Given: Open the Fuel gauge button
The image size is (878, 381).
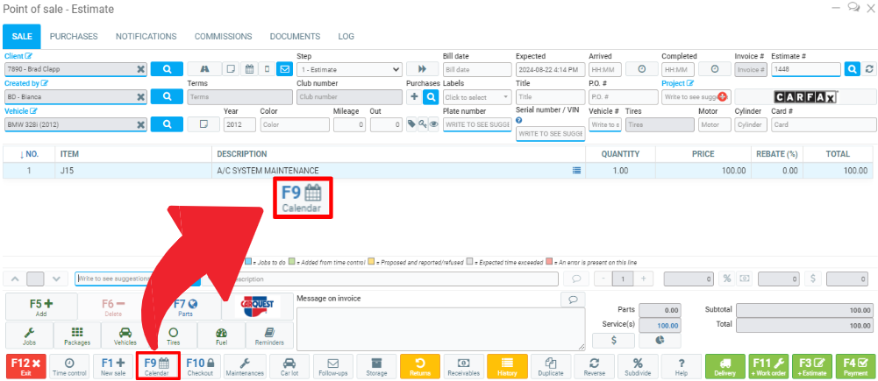Looking at the screenshot, I should 220,337.
